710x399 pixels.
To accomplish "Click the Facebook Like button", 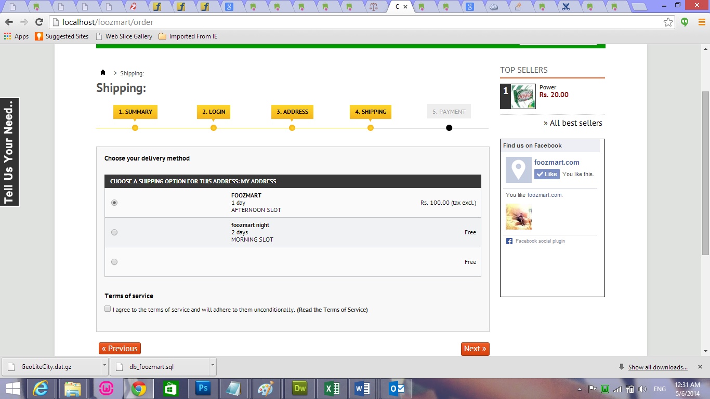I will 547,174.
